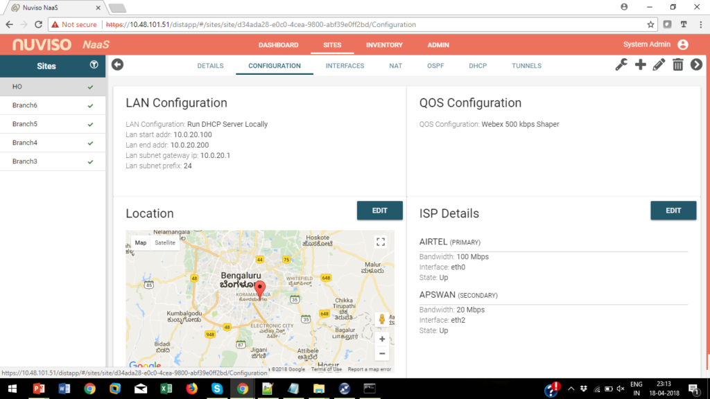Image resolution: width=710 pixels, height=399 pixels.
Task: Open Excel from the taskbar
Action: tap(166, 389)
